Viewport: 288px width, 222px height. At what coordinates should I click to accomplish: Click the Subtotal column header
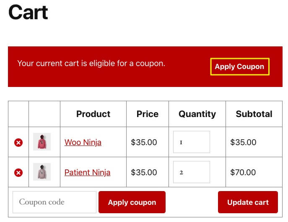coord(254,114)
